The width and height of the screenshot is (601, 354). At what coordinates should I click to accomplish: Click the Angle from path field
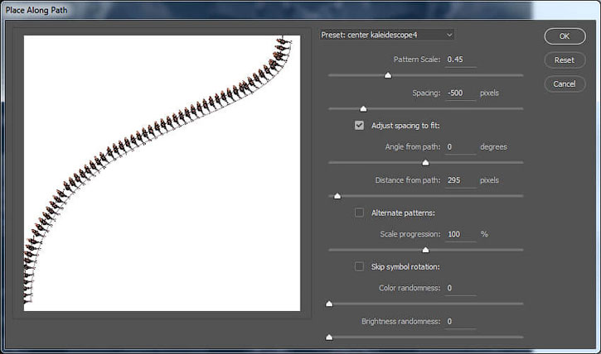460,147
